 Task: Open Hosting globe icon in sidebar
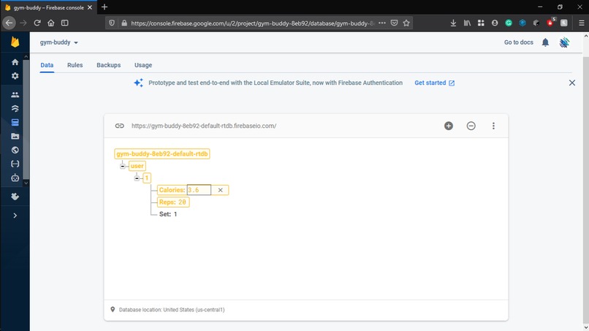(15, 150)
